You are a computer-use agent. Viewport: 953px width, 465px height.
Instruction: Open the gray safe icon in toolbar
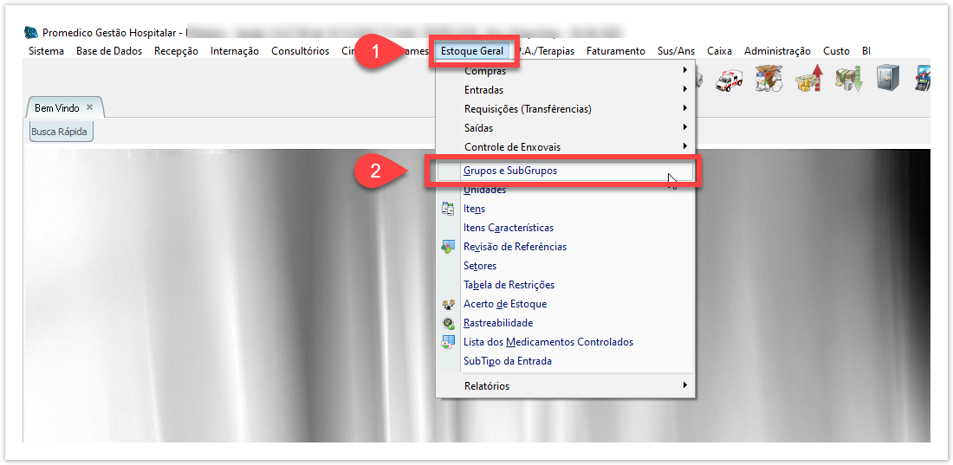click(x=887, y=80)
